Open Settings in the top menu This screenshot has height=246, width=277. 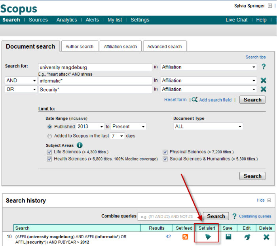tap(140, 20)
